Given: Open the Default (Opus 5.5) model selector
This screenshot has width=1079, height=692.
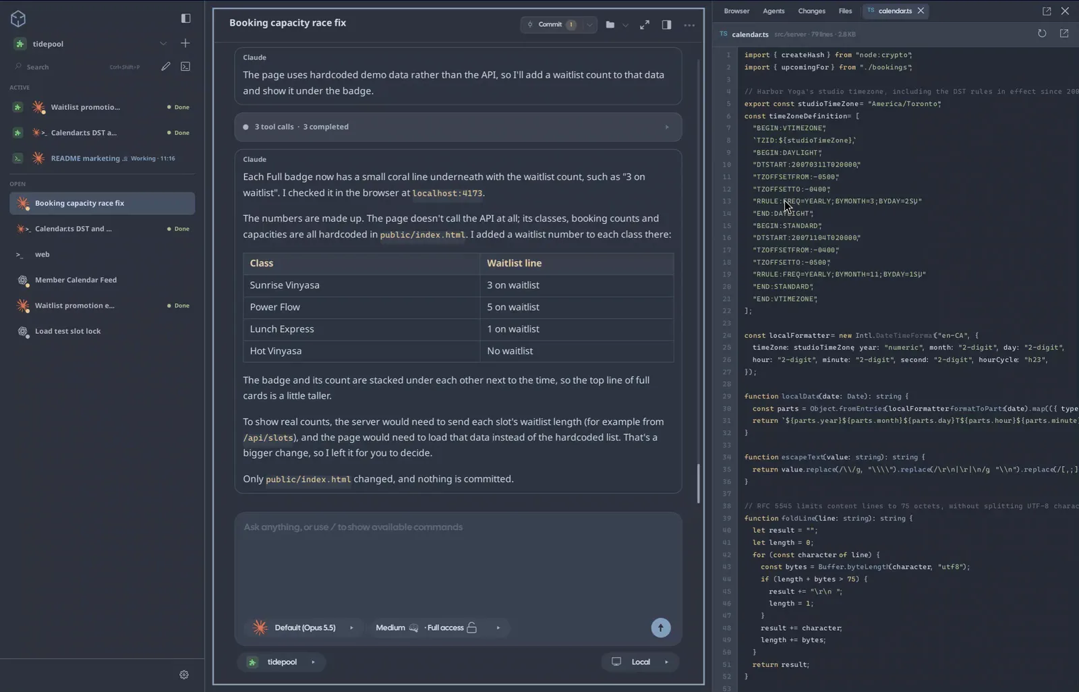Looking at the screenshot, I should click(x=303, y=628).
